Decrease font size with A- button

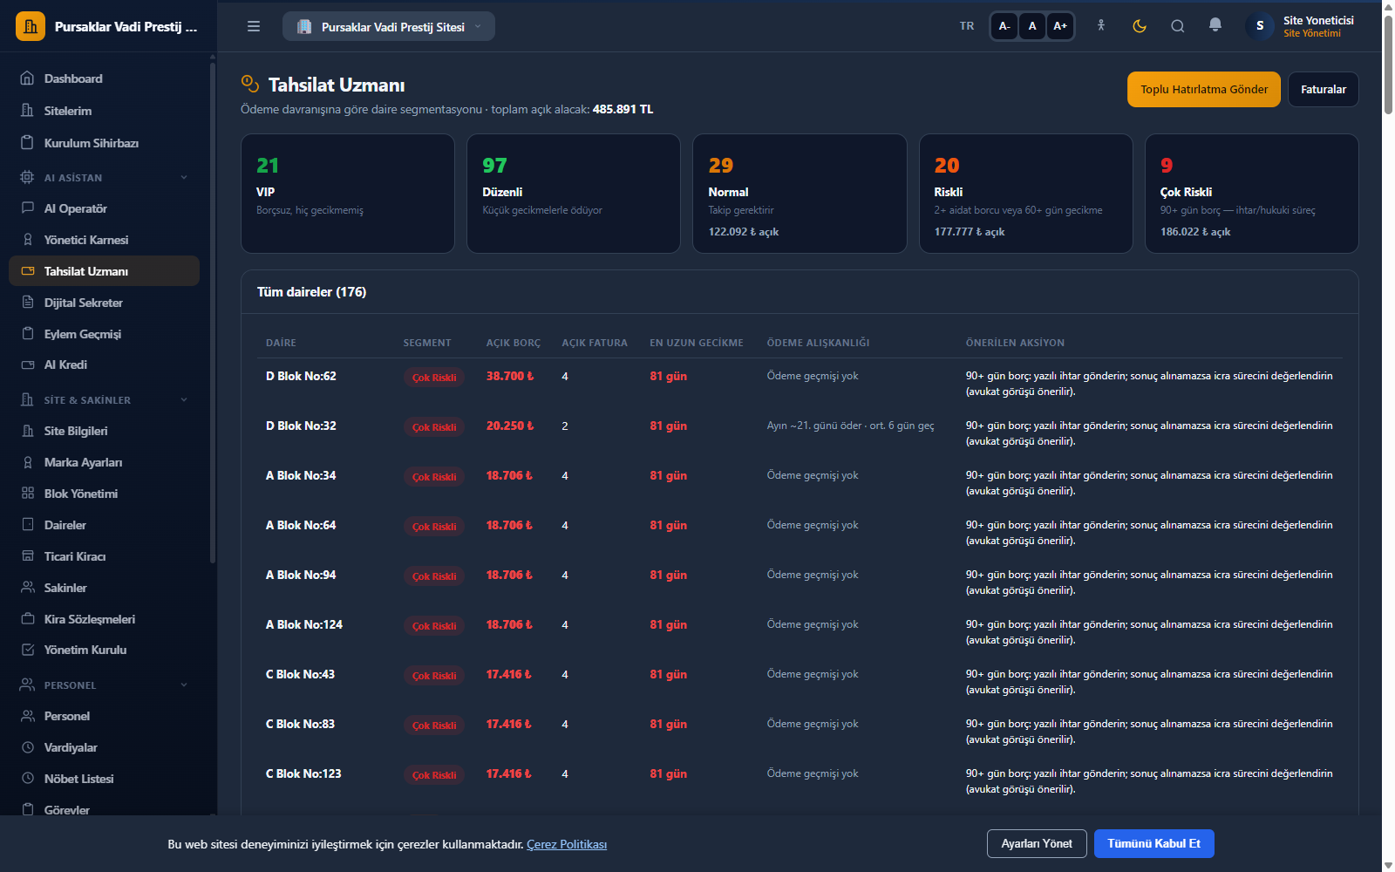1004,26
